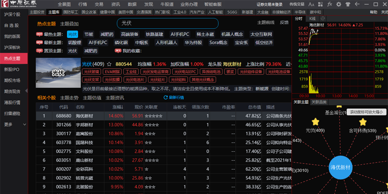Image resolution: width=388 pixels, height=194 pixels.
Task: Collapse the left sidebar with the triangle arrow
Action: click(x=27, y=91)
